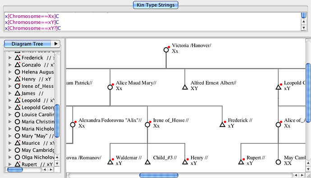Click the Kin Type Strings tab
This screenshot has width=311, height=178.
(x=155, y=5)
